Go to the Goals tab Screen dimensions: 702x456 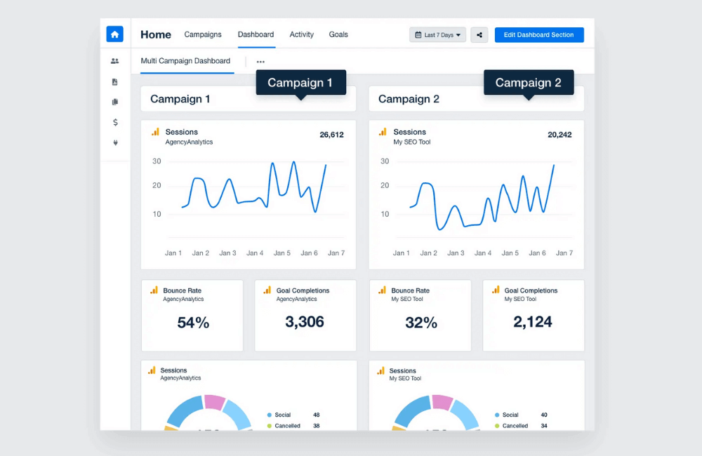[x=338, y=34]
